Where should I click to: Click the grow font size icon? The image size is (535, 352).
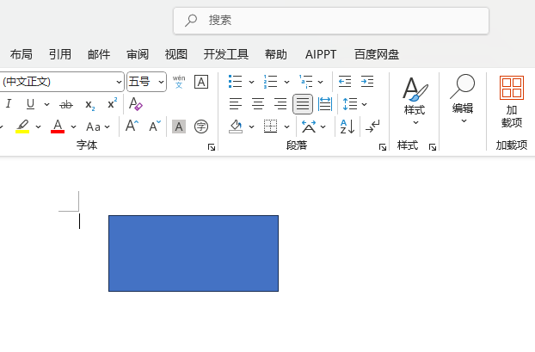(x=132, y=127)
